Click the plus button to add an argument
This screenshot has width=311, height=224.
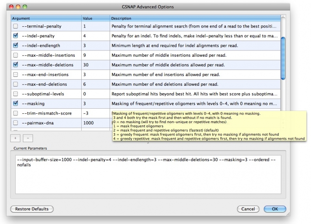point(15,138)
